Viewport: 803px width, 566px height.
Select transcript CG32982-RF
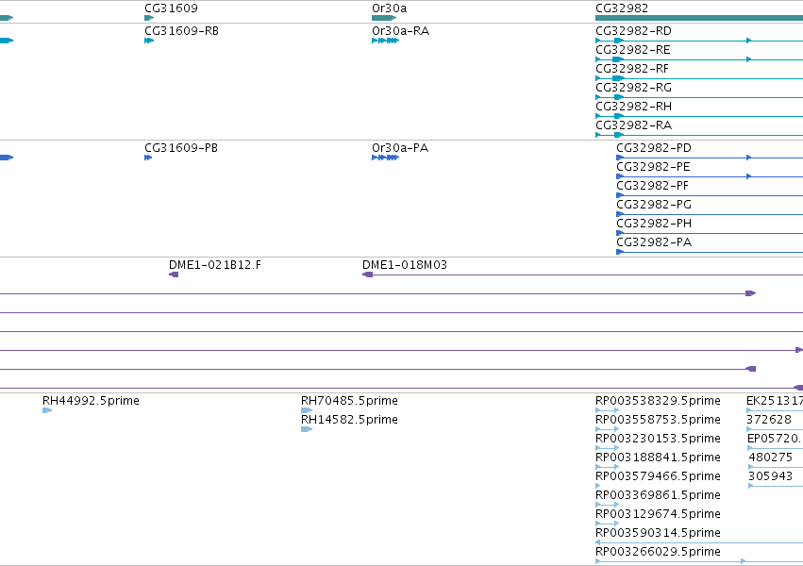pos(632,69)
